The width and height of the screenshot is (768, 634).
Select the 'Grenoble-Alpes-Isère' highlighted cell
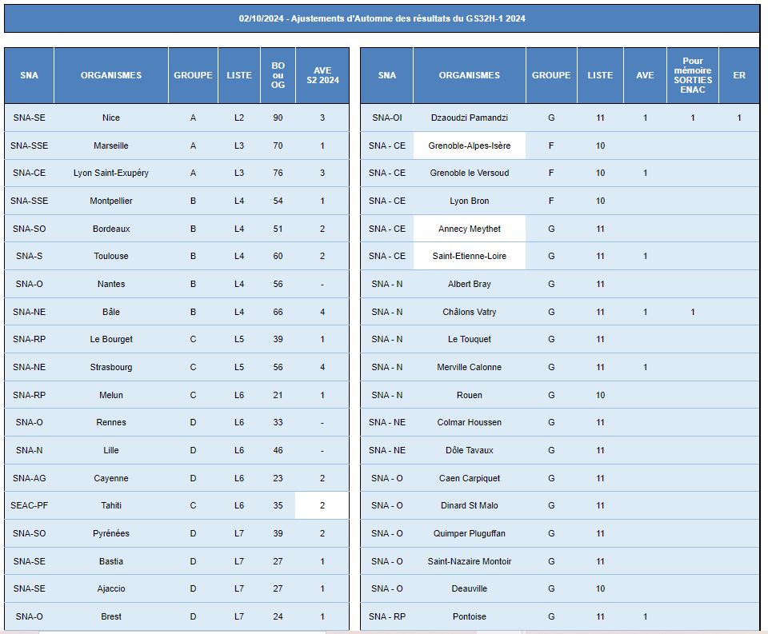[x=470, y=146]
